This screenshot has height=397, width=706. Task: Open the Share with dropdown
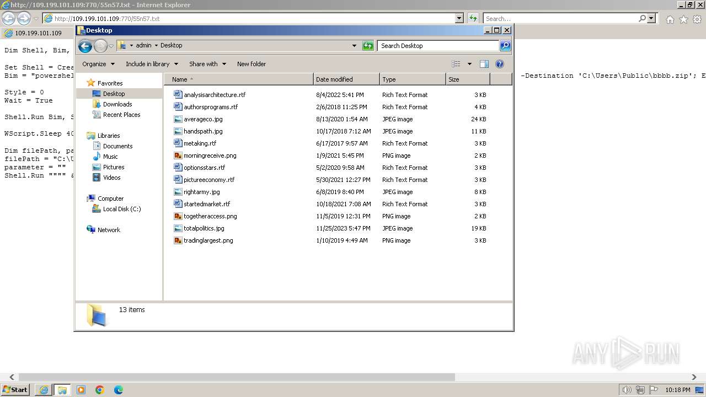pyautogui.click(x=207, y=64)
